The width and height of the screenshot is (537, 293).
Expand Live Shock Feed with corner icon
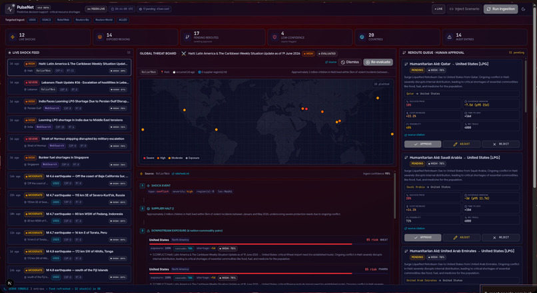(129, 53)
